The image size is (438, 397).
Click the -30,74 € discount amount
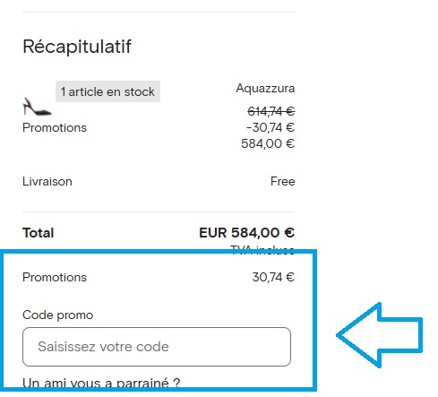click(271, 127)
